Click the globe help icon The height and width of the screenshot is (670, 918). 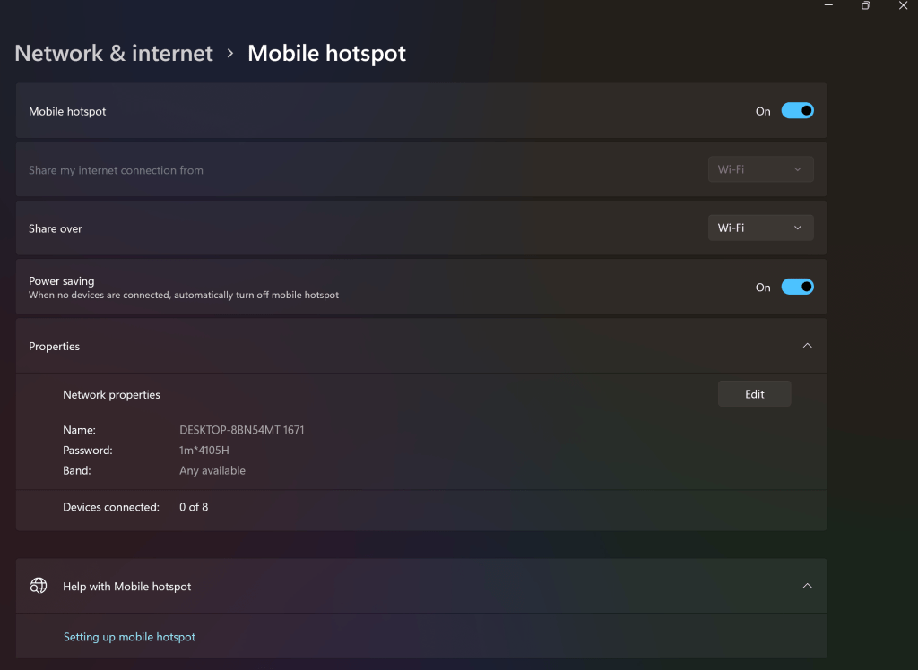pos(39,586)
